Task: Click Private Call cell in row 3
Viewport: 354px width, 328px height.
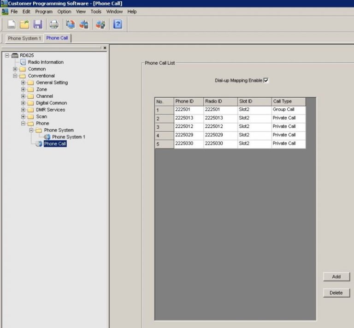Action: tap(289, 126)
